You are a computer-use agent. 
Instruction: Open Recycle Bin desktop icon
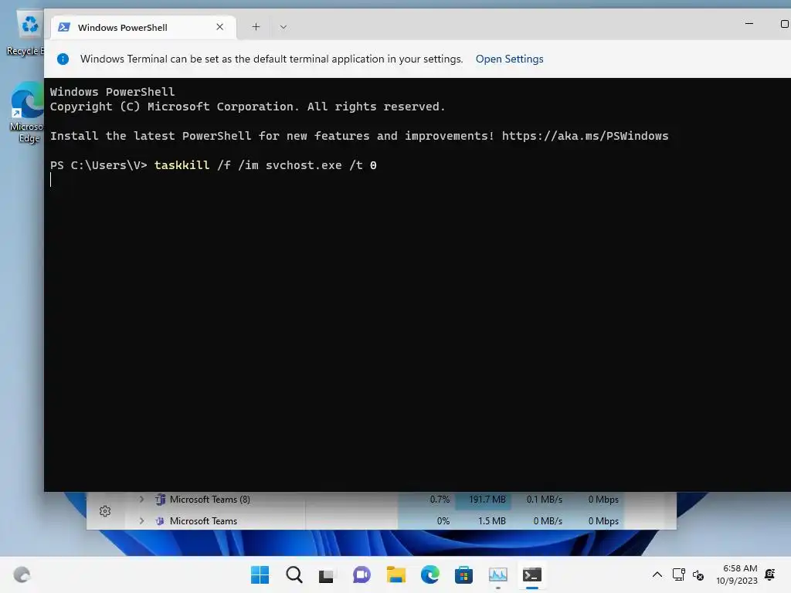(x=26, y=32)
